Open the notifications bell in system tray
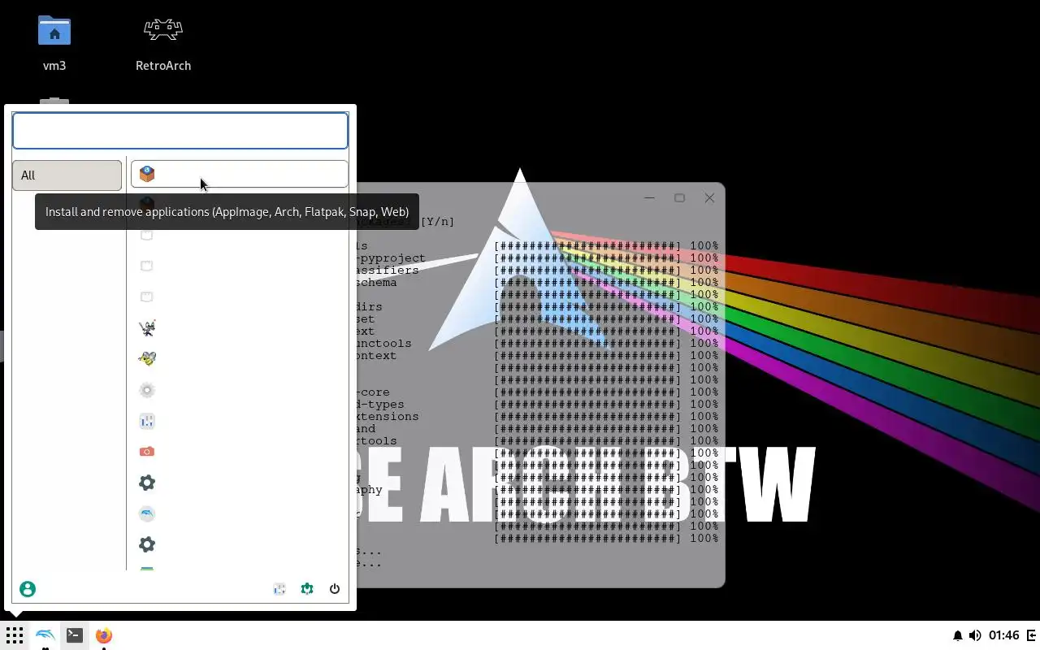This screenshot has width=1040, height=650. [958, 635]
